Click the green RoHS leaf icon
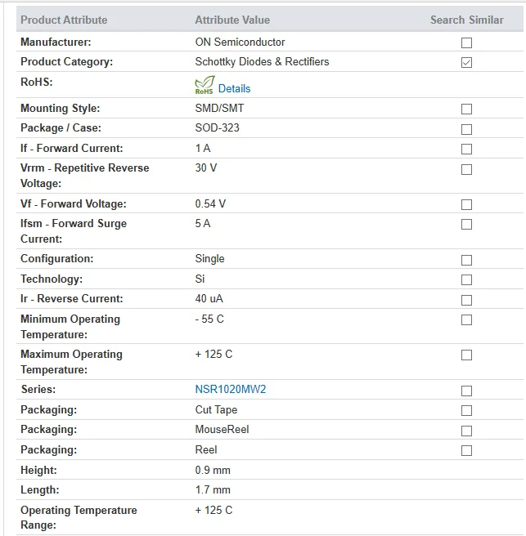Viewport: 526px width, 536px height. click(x=205, y=85)
